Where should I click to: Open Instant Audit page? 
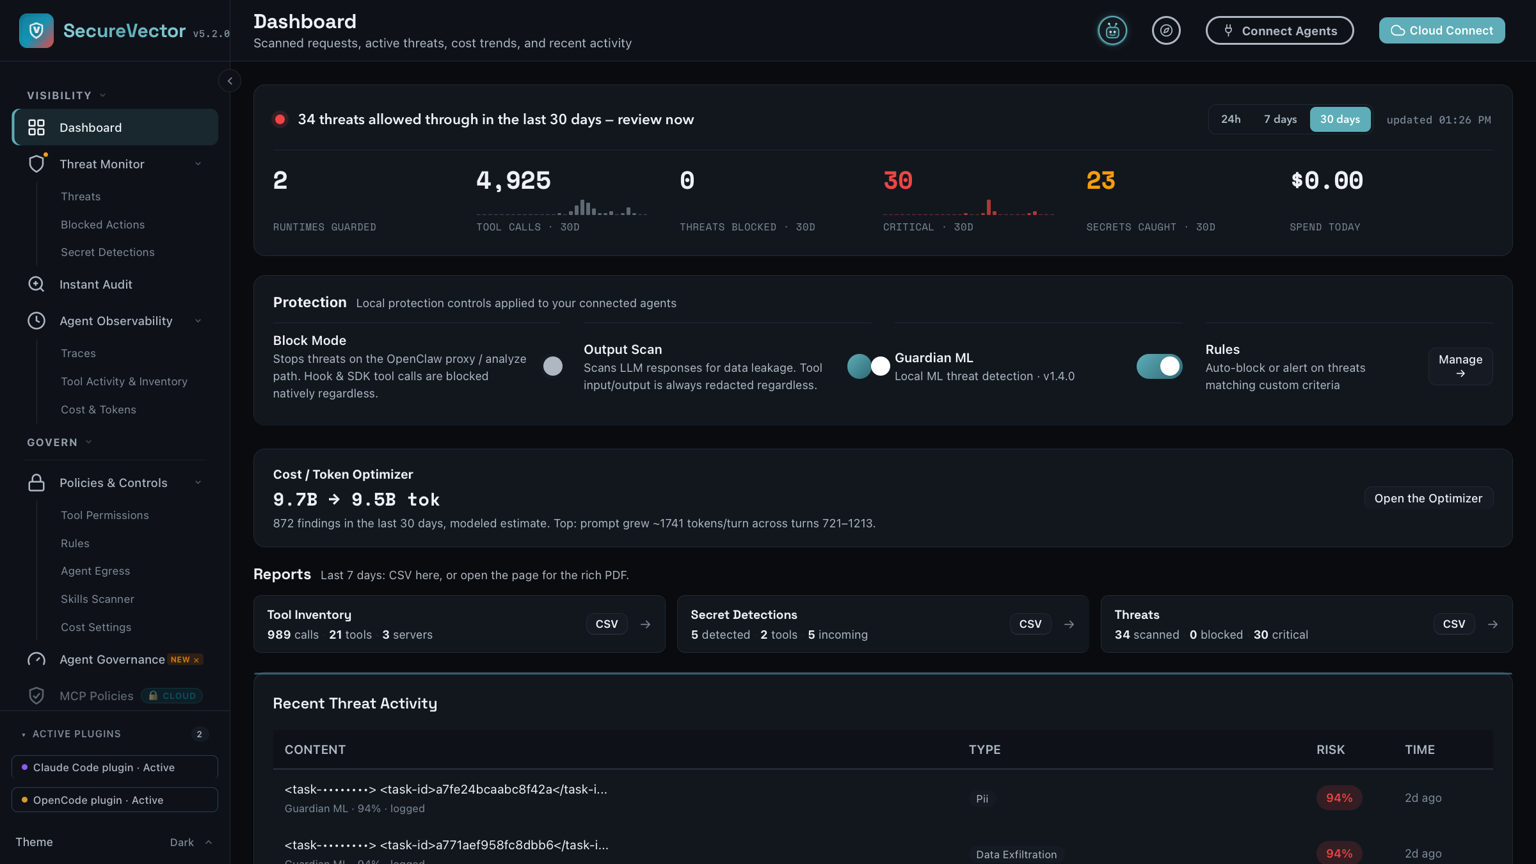[96, 284]
